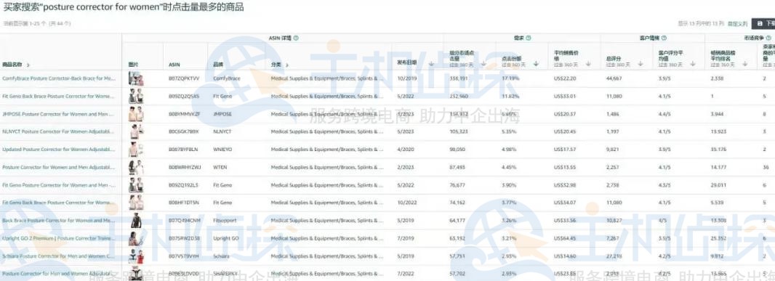Click the ASIN column header
Screen dimensions: 775x281
click(174, 65)
